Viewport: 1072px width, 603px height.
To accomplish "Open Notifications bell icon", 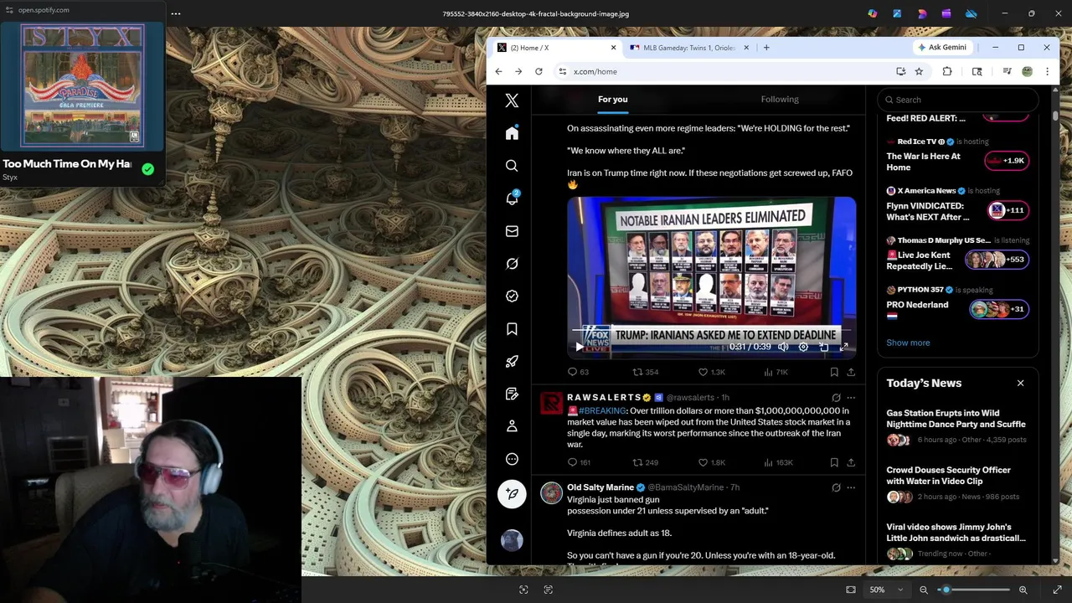I will point(512,198).
